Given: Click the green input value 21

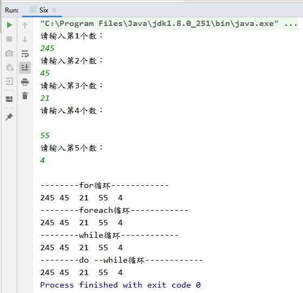Looking at the screenshot, I should click(45, 98).
